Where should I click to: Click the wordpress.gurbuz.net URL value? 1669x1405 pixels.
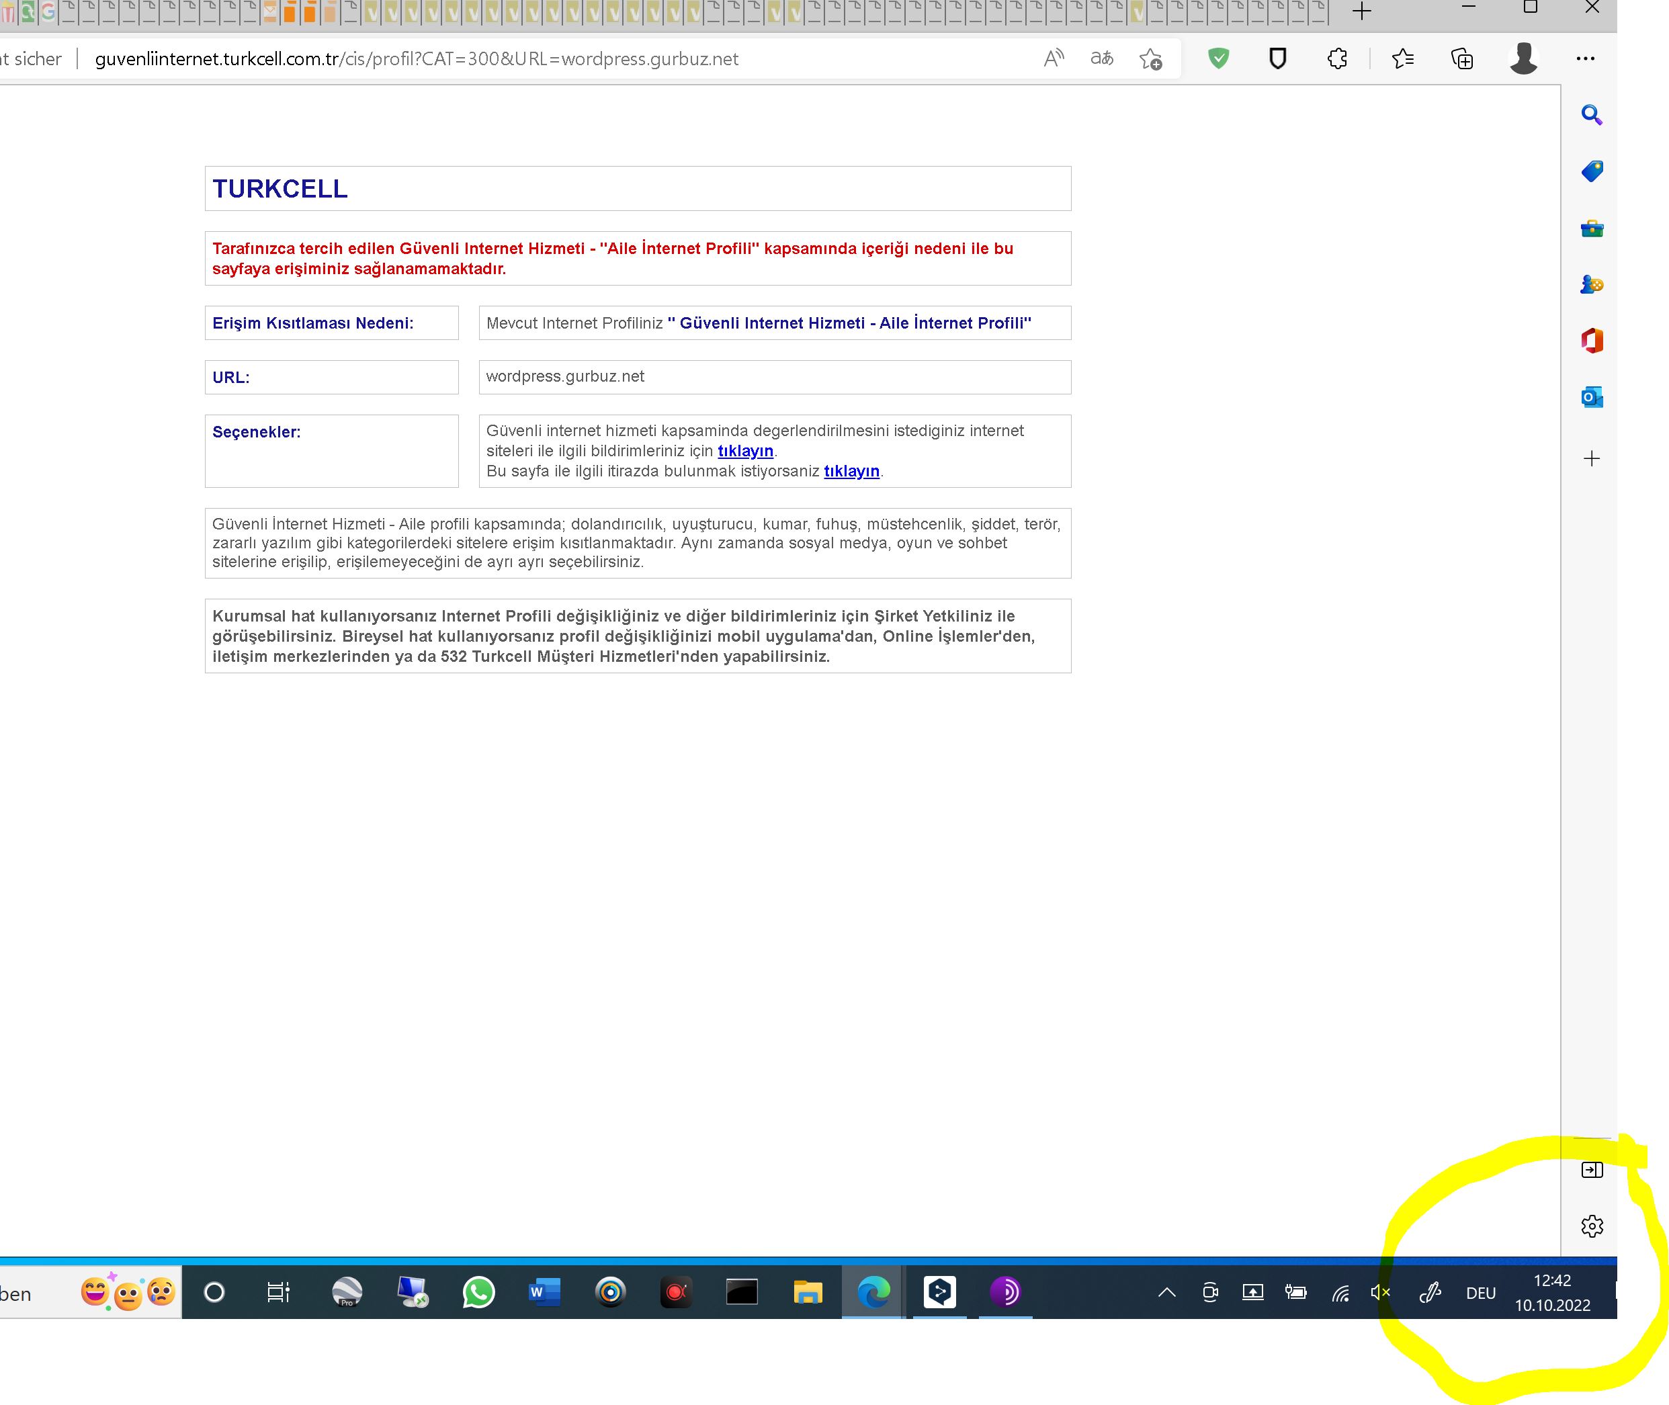565,376
